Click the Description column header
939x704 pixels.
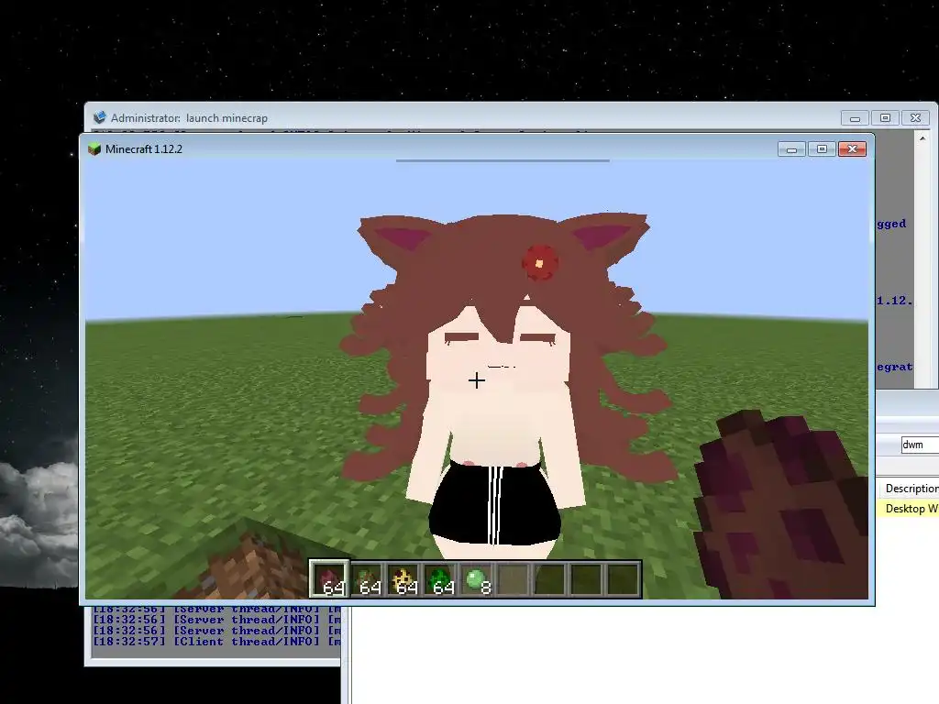911,489
